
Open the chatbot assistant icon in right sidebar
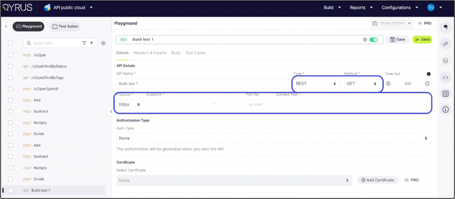tap(445, 27)
